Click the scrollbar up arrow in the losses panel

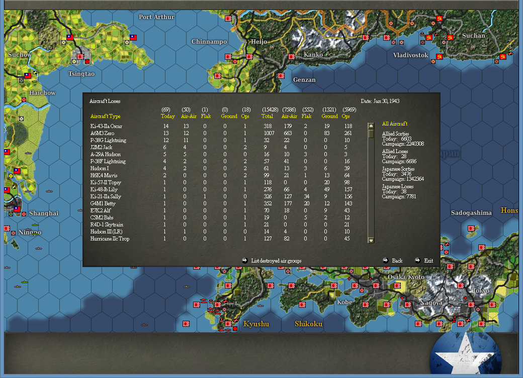tap(371, 125)
